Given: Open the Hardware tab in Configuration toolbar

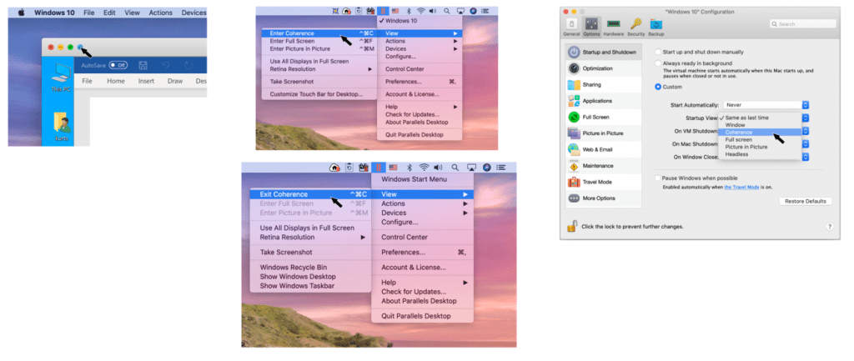Looking at the screenshot, I should [613, 27].
